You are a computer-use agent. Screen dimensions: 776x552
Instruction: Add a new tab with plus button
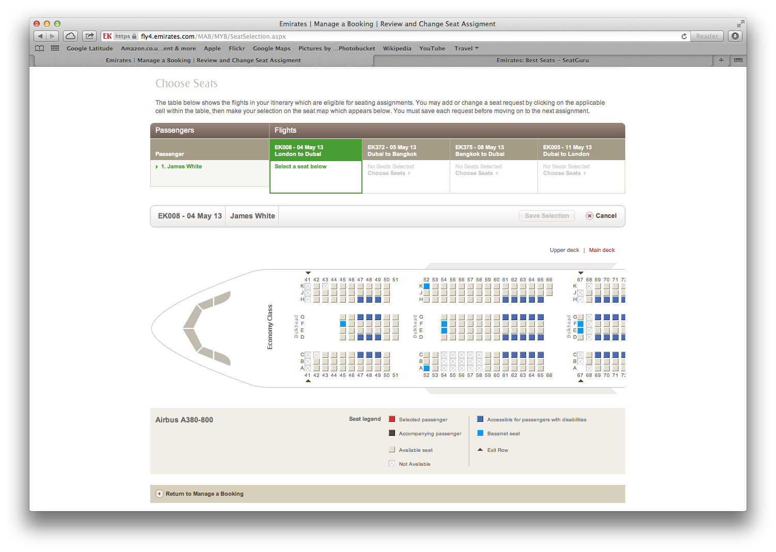coord(721,60)
